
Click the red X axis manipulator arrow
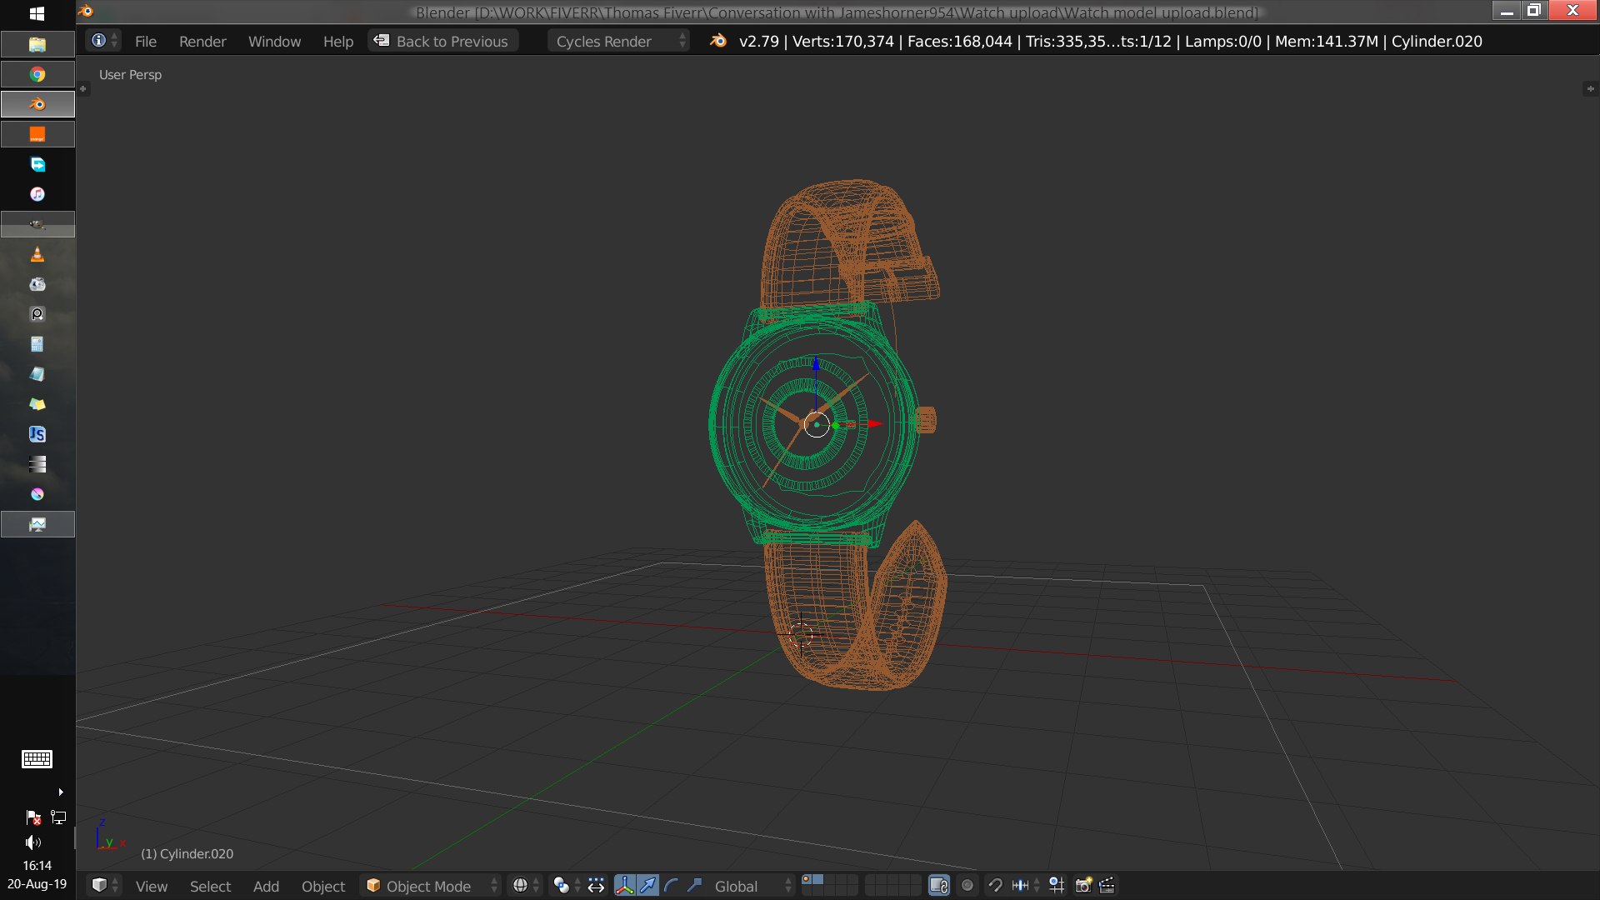[874, 424]
